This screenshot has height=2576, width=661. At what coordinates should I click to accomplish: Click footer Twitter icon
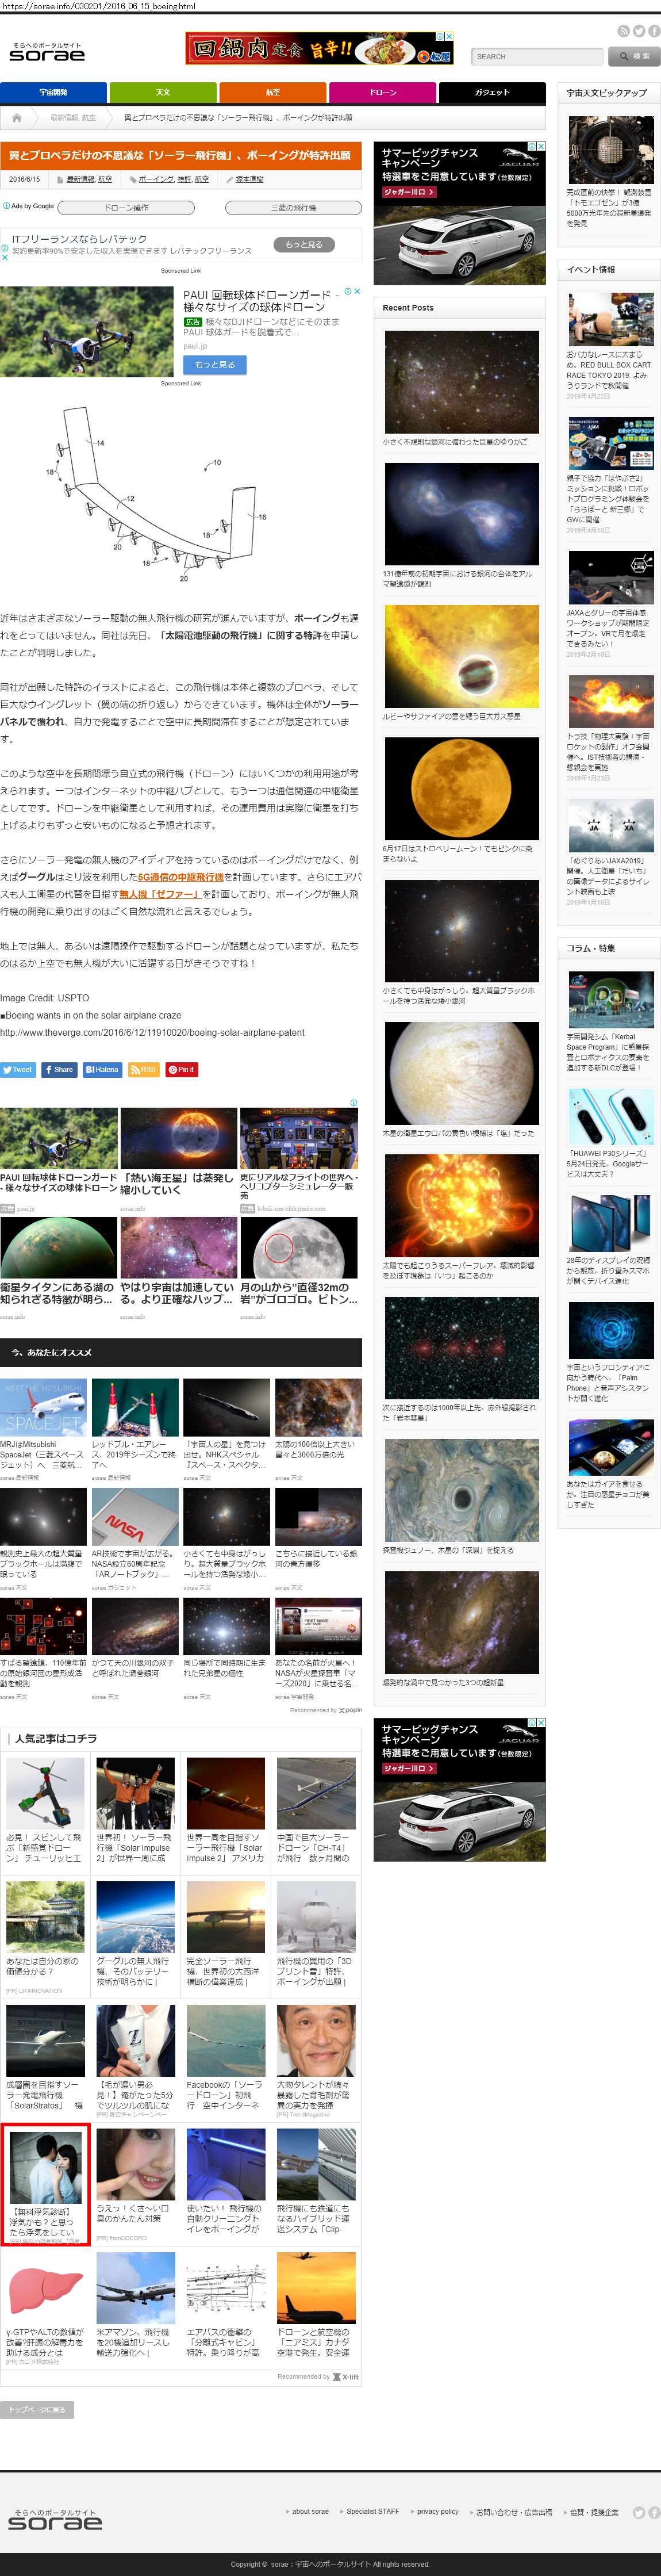[639, 2512]
